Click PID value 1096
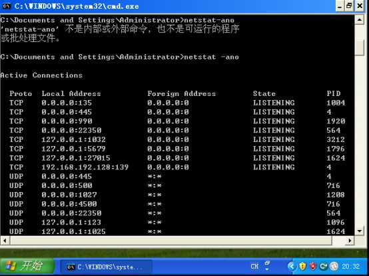The width and height of the screenshot is (369, 276). (336, 222)
